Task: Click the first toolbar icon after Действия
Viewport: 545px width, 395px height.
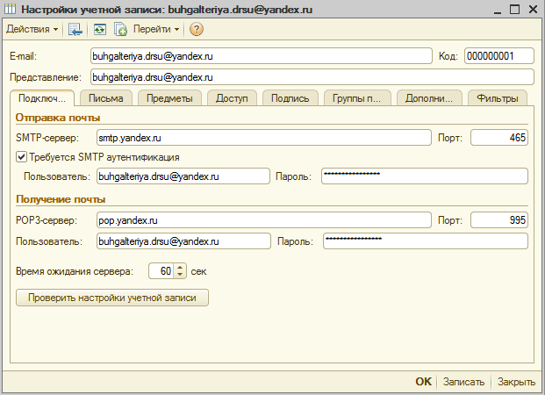Action: pos(75,29)
